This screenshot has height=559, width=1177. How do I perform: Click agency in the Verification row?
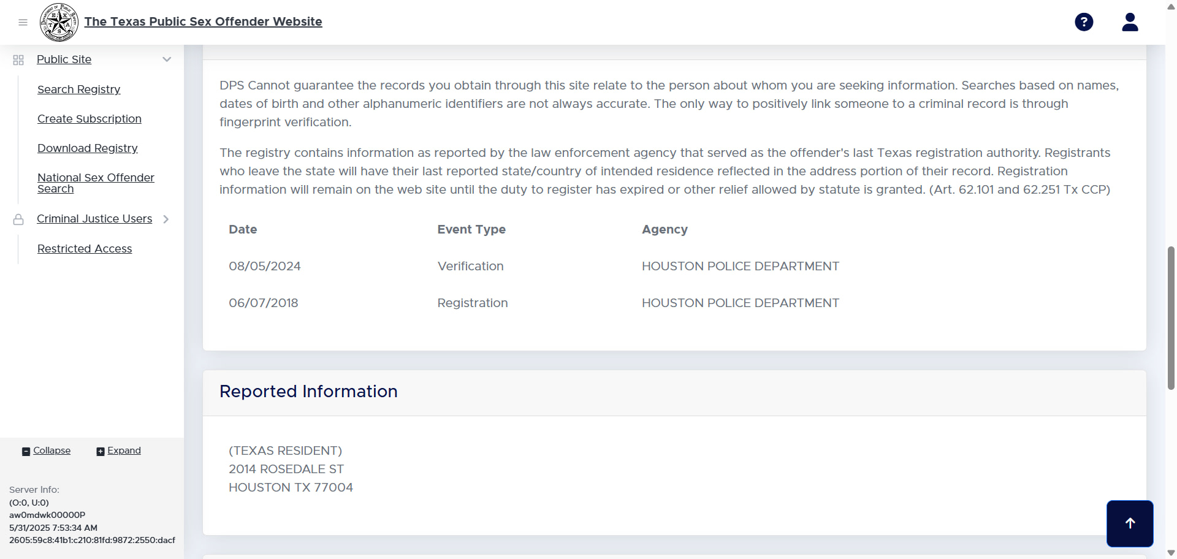[741, 266]
